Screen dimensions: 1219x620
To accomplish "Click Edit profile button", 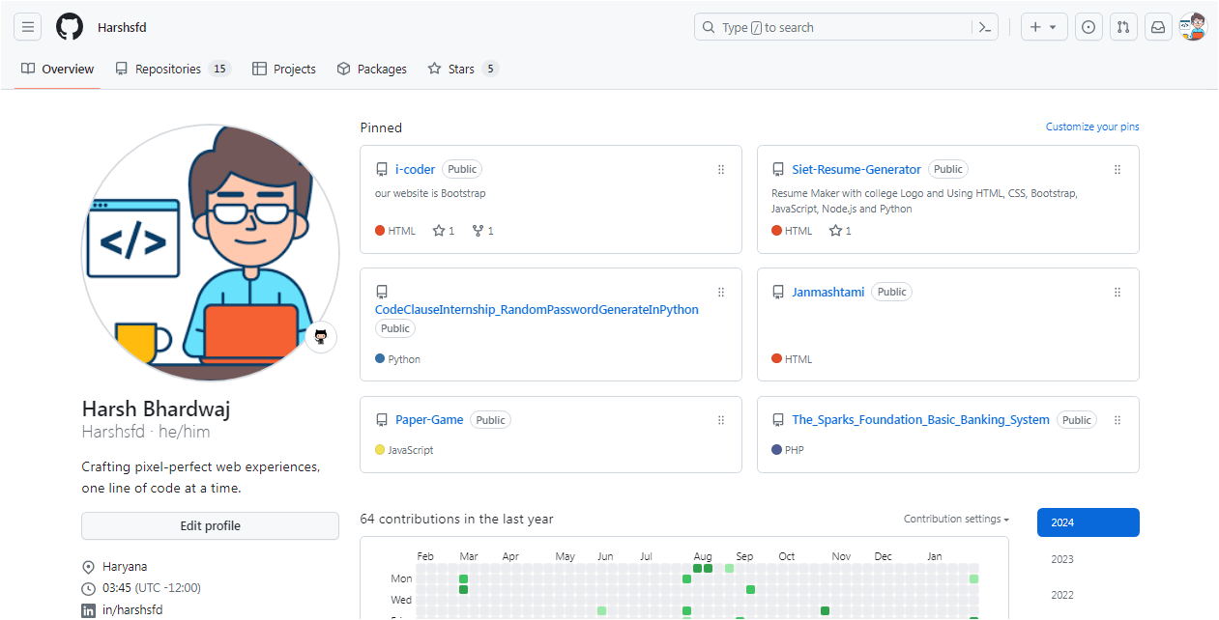I will click(210, 526).
